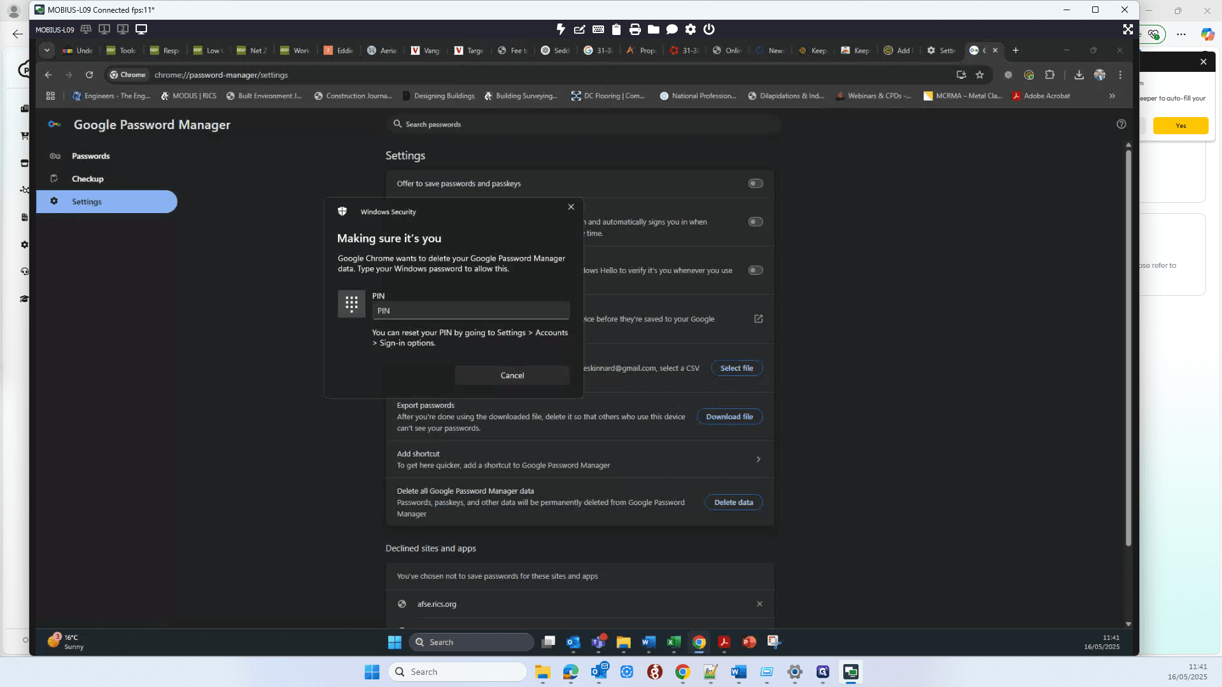Click the Chrome profile avatar

click(1100, 75)
